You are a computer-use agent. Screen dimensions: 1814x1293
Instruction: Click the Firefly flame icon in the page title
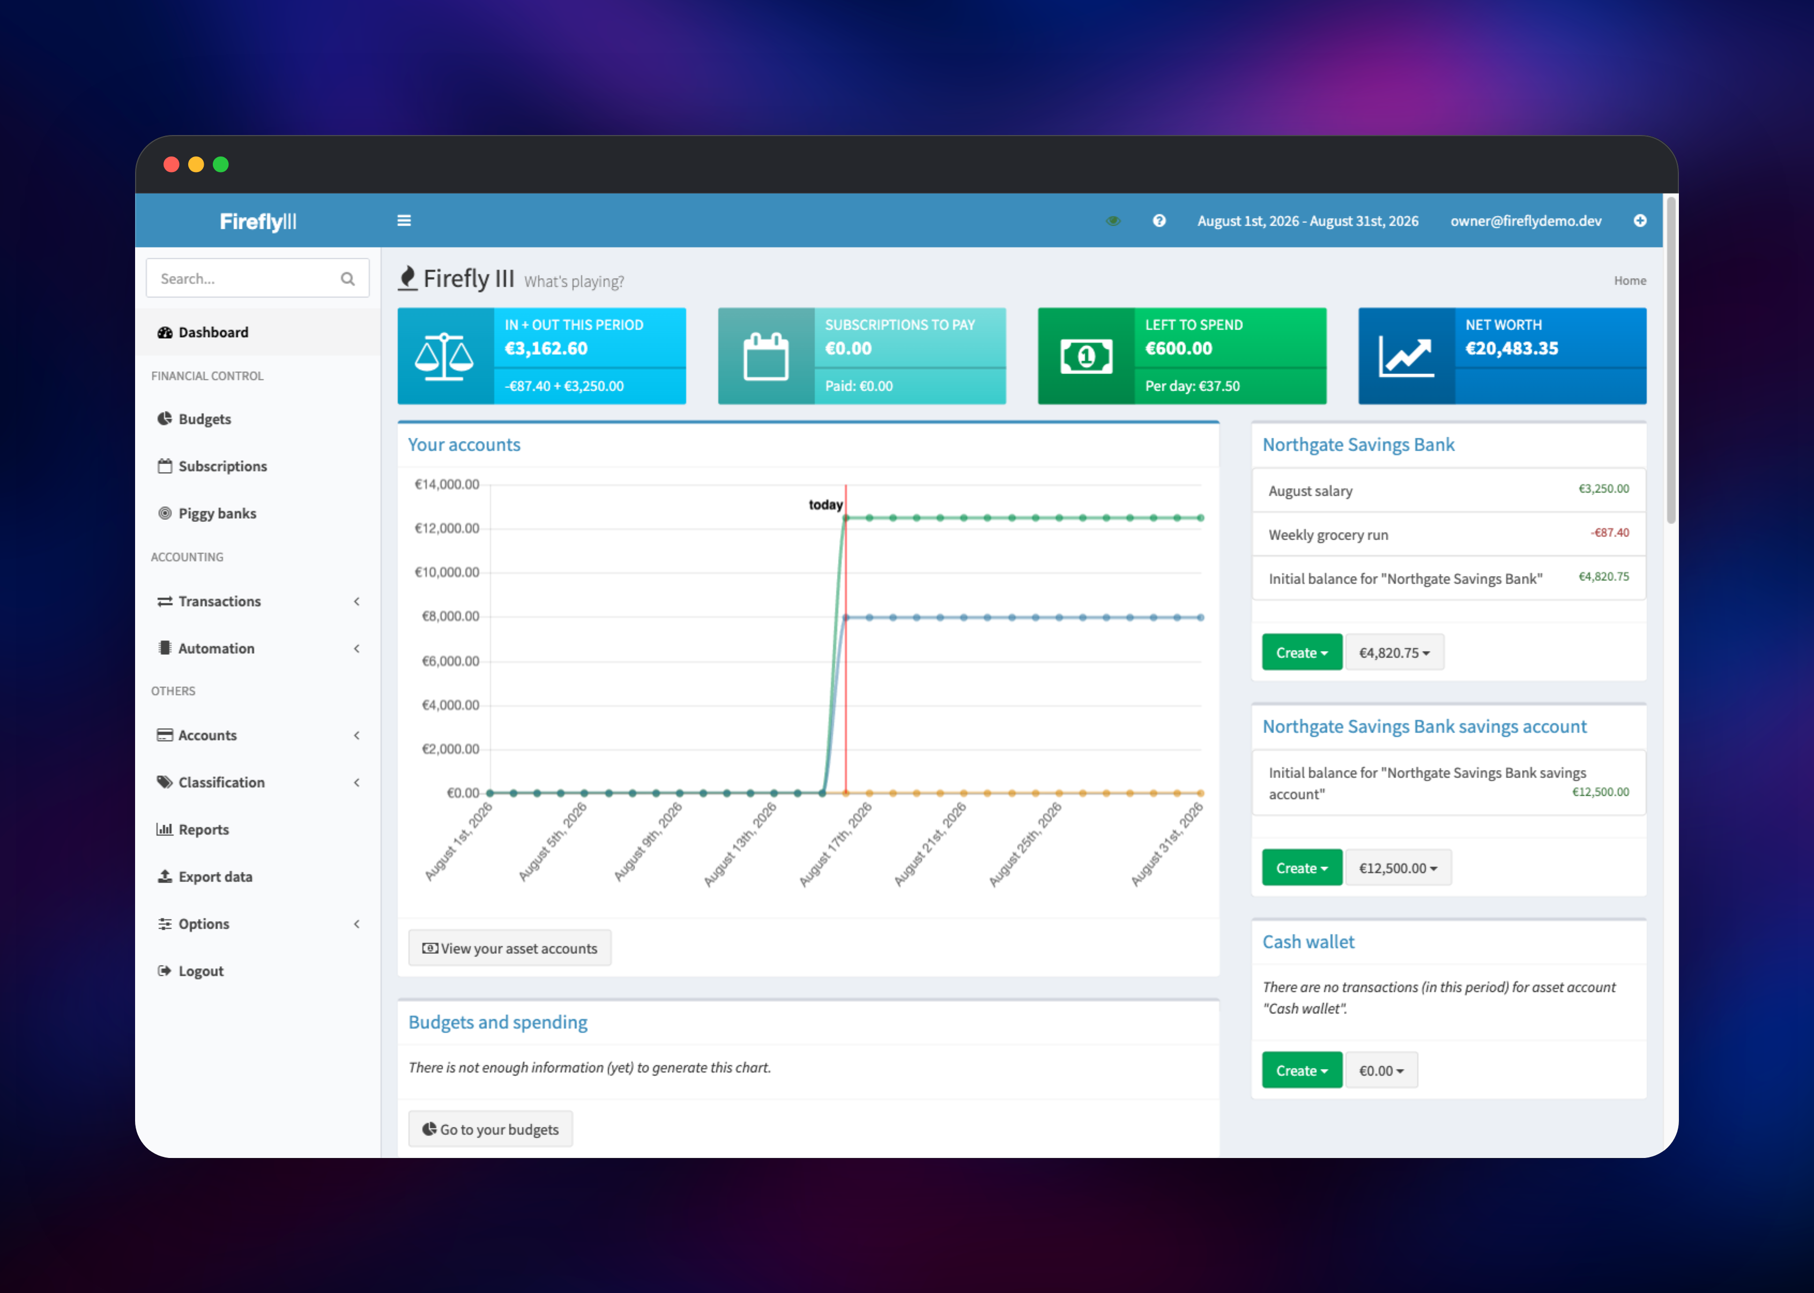point(408,279)
